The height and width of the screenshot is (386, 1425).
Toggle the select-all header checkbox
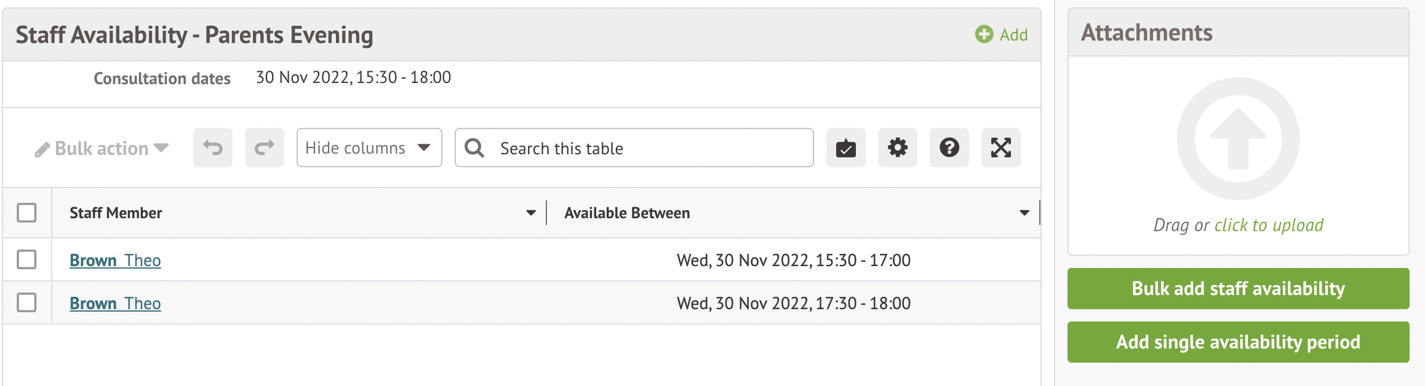pyautogui.click(x=26, y=213)
